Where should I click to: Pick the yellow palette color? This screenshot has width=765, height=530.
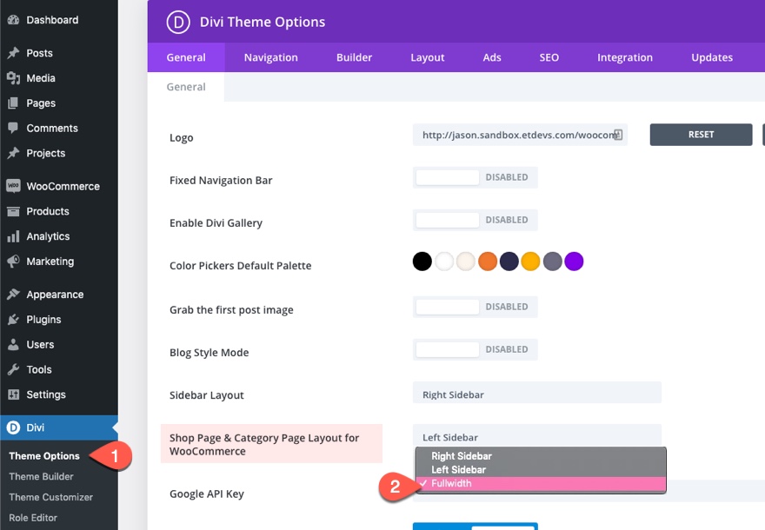click(530, 262)
